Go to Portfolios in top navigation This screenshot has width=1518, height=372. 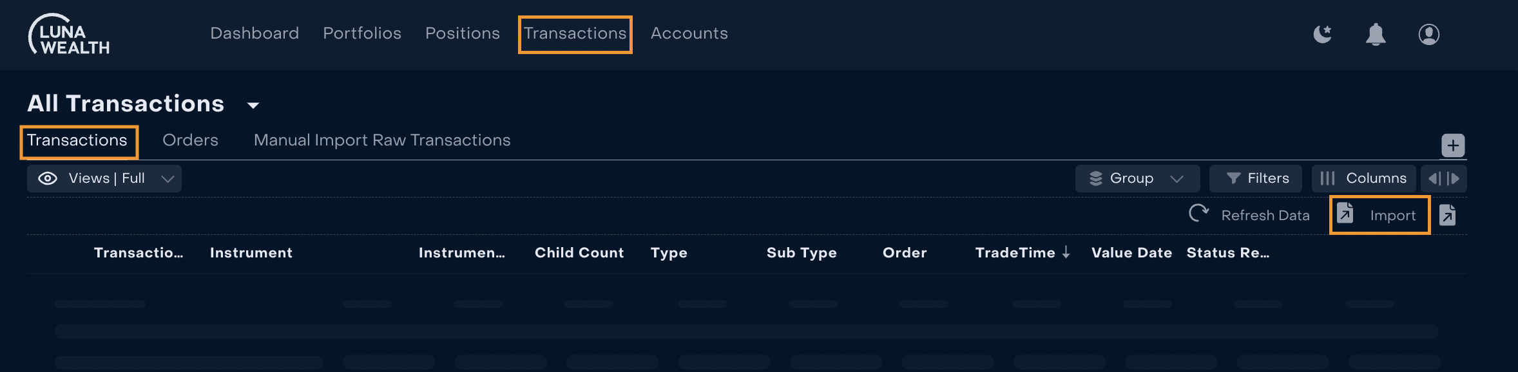(362, 33)
